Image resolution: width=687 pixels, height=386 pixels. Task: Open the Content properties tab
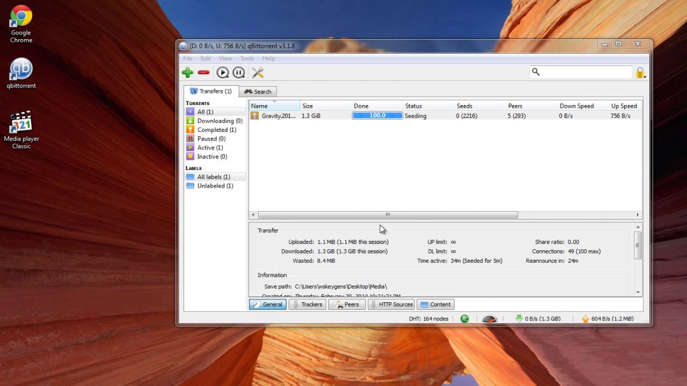435,305
